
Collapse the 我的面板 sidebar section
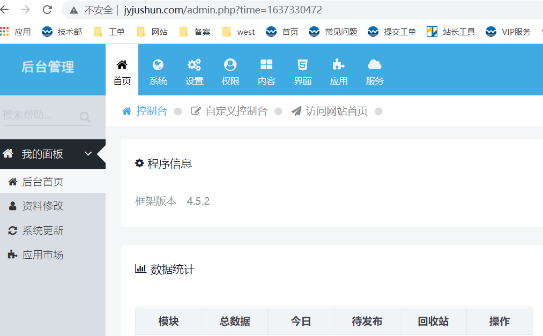88,154
